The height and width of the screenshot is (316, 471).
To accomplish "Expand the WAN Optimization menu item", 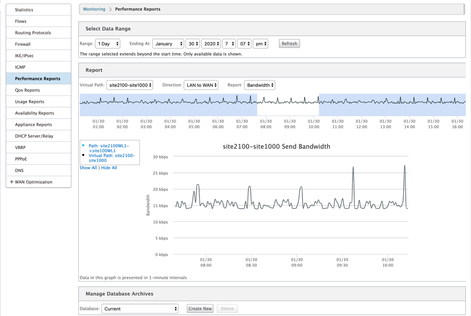I will pos(39,182).
